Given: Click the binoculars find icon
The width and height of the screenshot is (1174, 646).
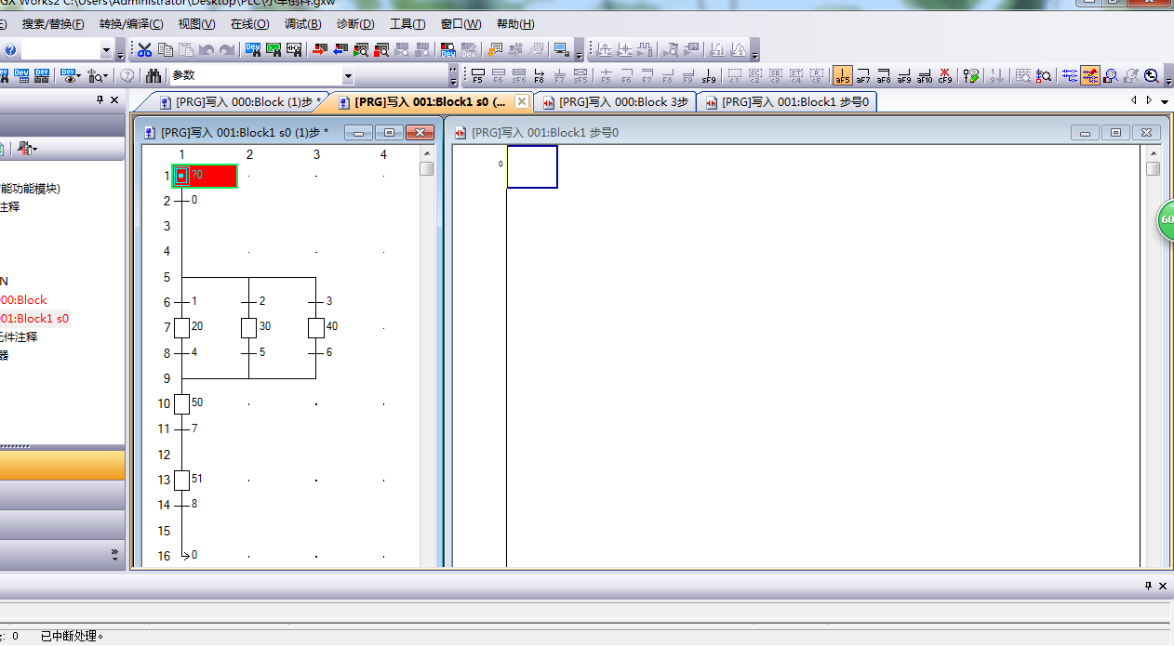Looking at the screenshot, I should (153, 76).
